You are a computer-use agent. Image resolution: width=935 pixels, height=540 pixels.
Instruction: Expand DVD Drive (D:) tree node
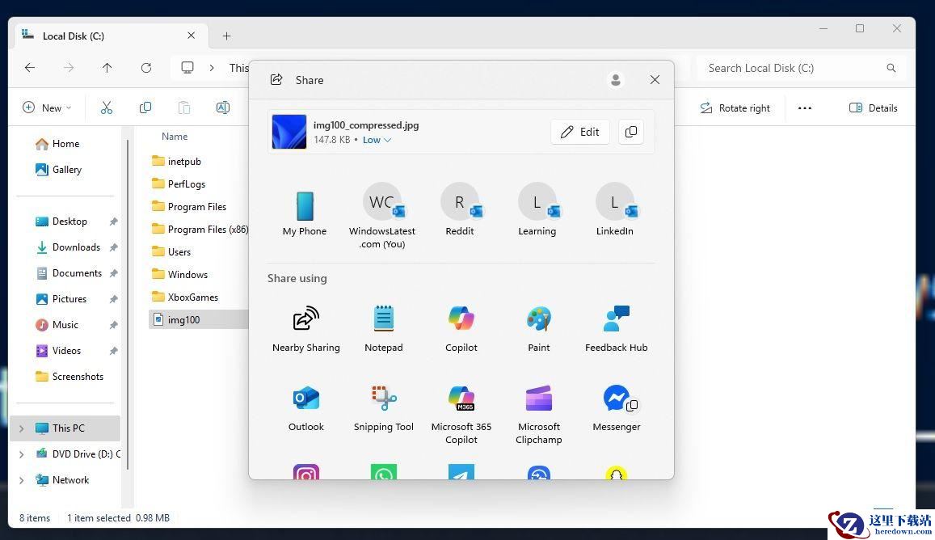tap(22, 454)
